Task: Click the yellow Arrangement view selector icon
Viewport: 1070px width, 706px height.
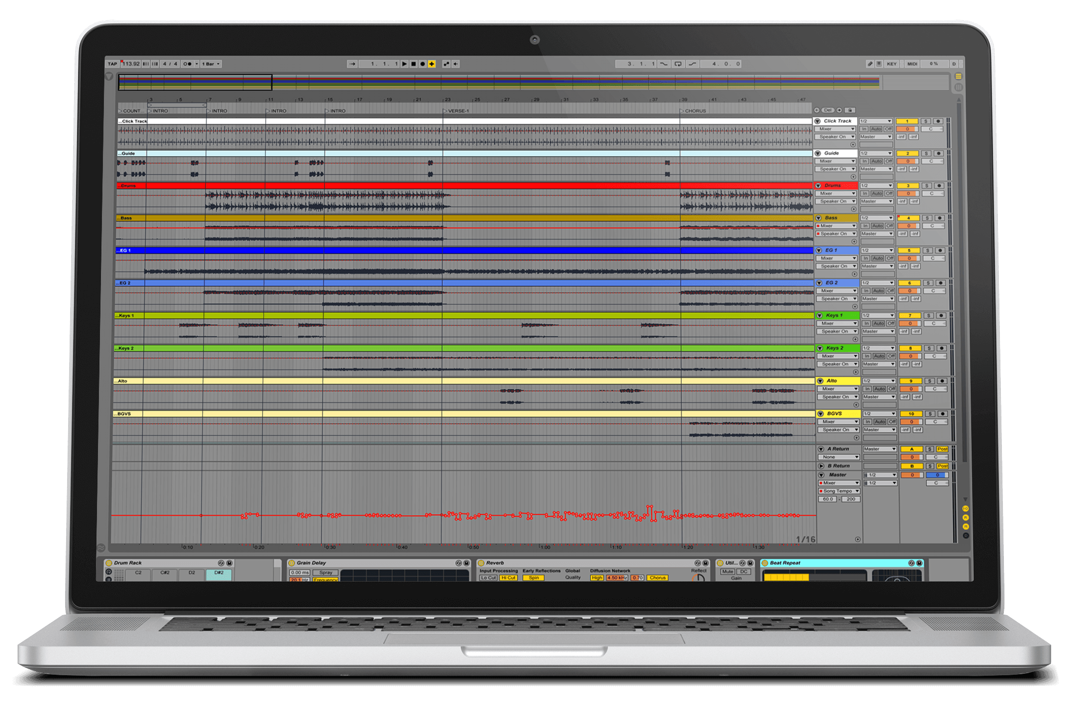Action: click(x=958, y=77)
